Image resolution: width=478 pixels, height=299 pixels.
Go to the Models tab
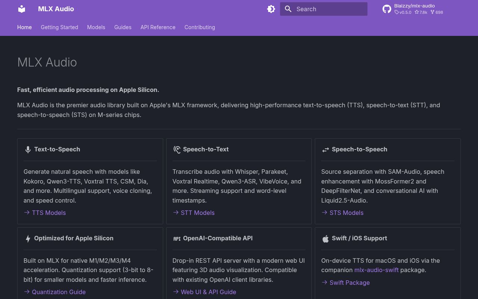(x=96, y=27)
